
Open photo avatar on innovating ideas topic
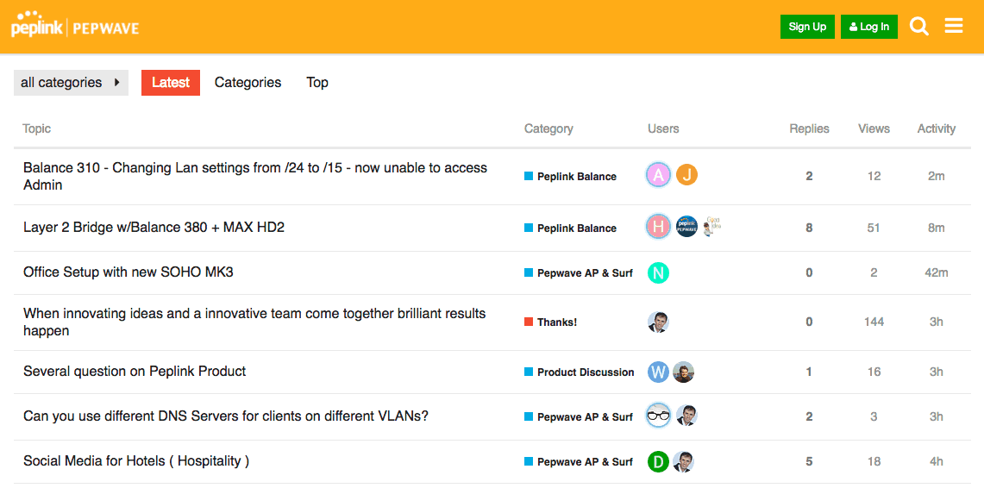(658, 322)
